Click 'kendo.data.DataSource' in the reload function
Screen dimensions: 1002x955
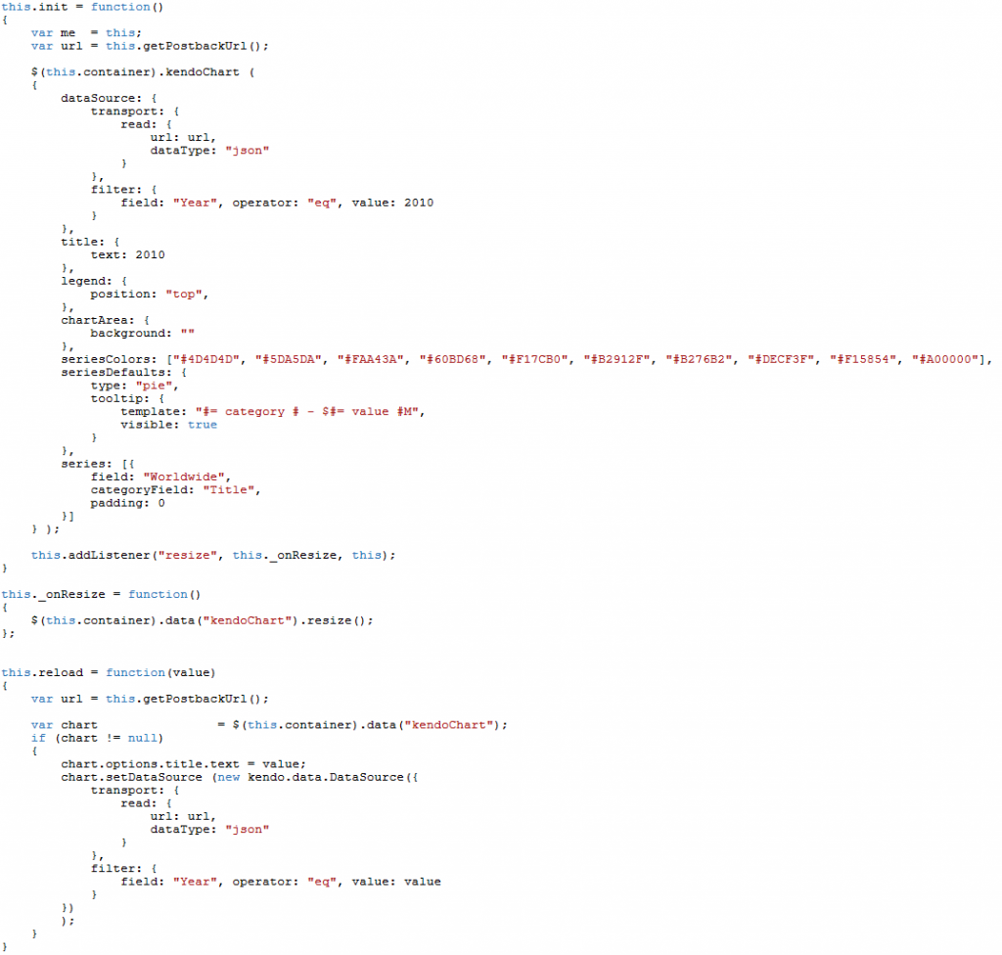(x=326, y=778)
